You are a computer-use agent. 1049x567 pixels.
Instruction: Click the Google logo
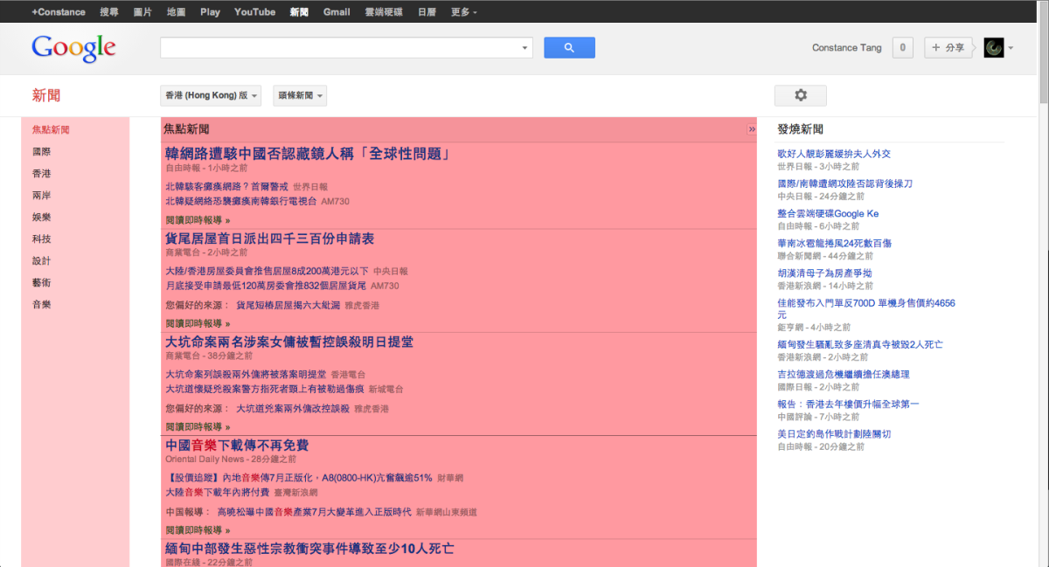pyautogui.click(x=73, y=49)
